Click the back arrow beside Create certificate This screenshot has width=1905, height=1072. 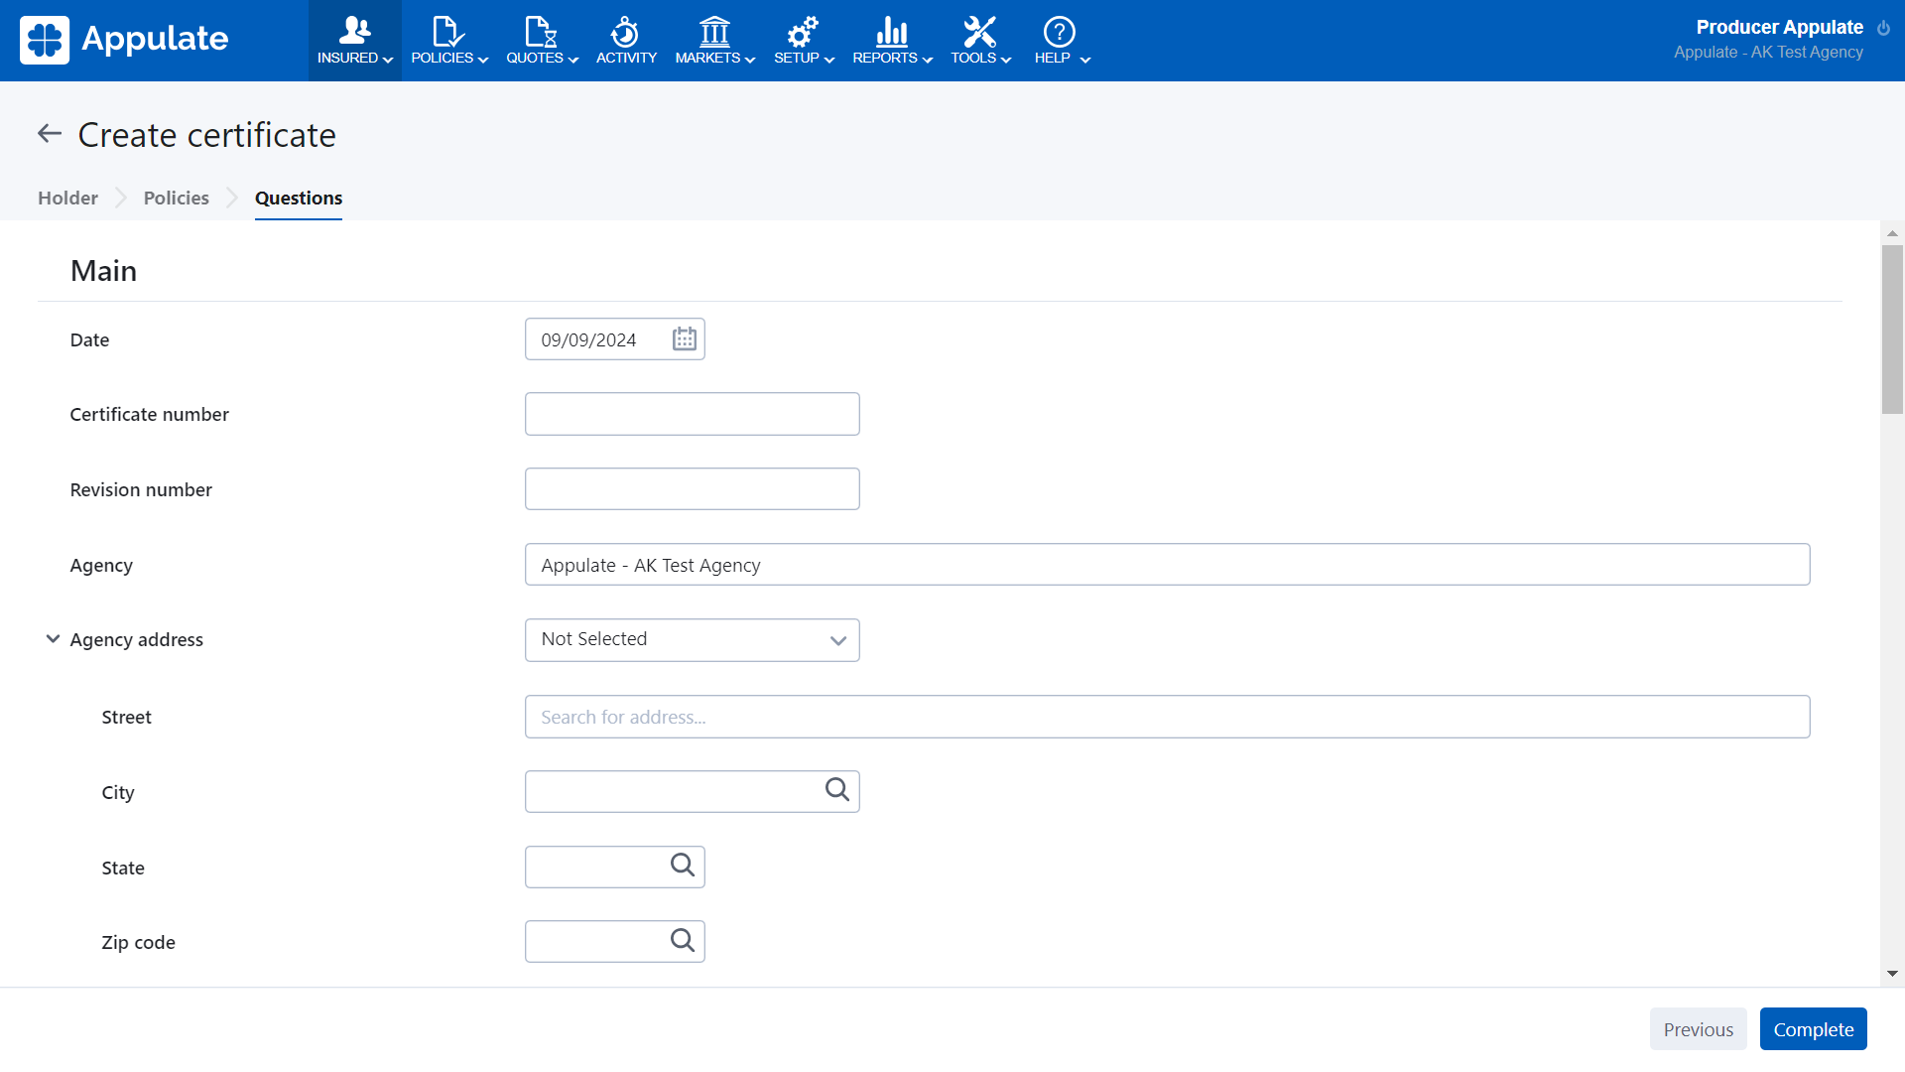click(50, 134)
